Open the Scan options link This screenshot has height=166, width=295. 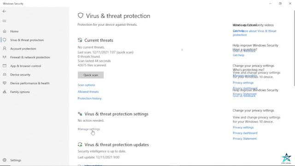tap(86, 85)
